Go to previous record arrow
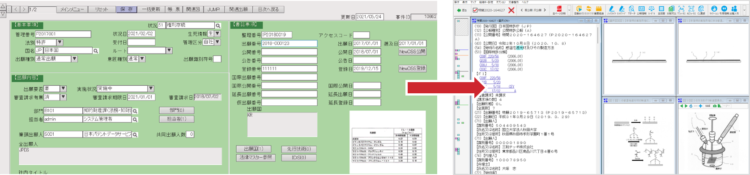The image size is (750, 175). [15, 9]
